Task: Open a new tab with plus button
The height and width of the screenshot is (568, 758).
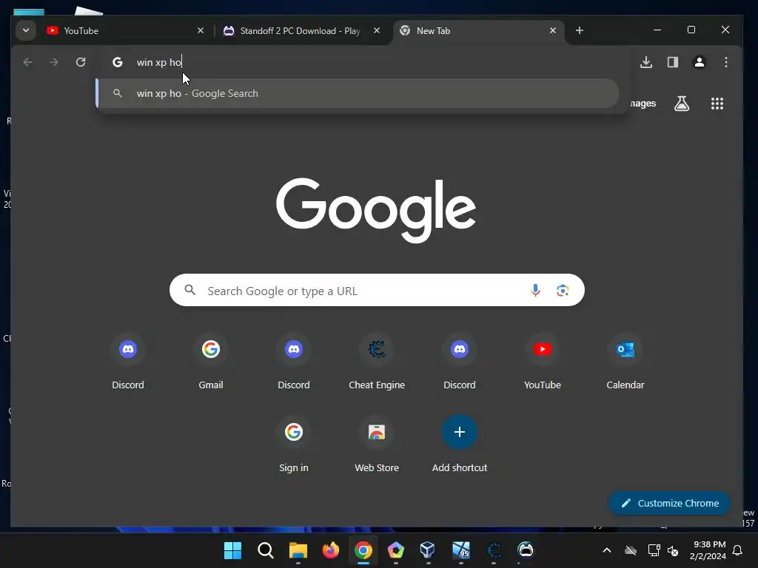Action: pos(579,30)
